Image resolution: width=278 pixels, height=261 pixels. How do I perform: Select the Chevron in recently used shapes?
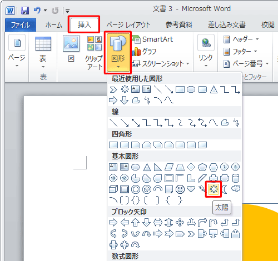113,89
